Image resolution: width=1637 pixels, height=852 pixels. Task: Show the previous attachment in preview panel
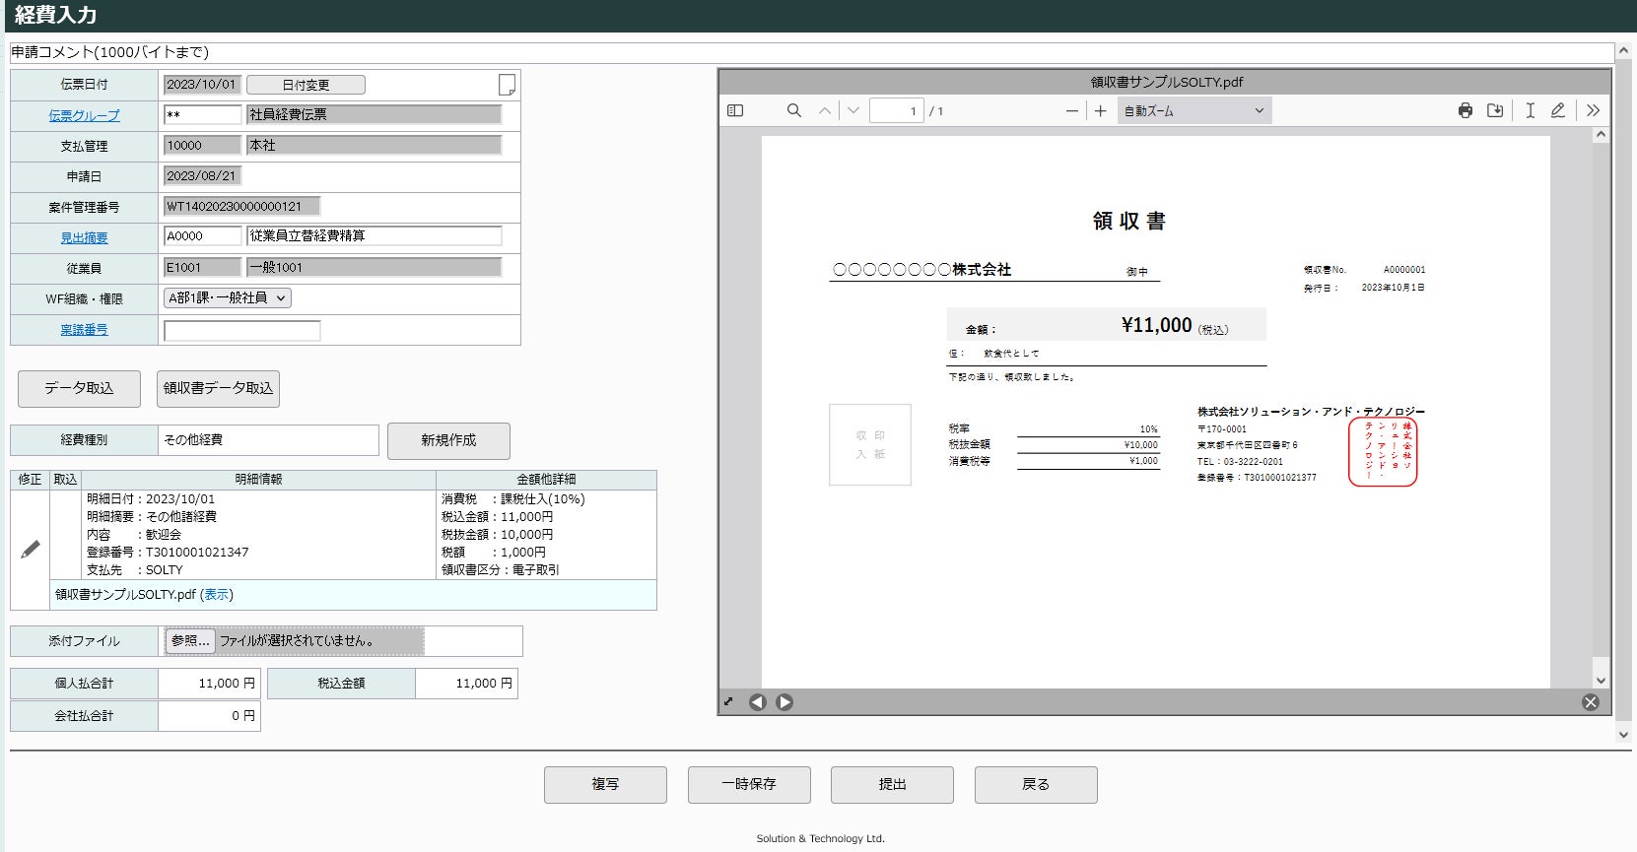coord(757,702)
